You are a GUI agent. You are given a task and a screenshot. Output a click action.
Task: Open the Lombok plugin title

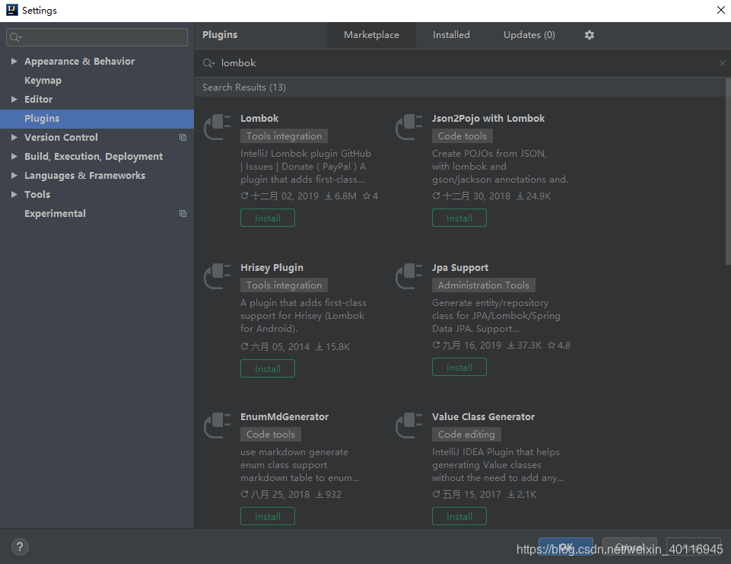(x=259, y=119)
